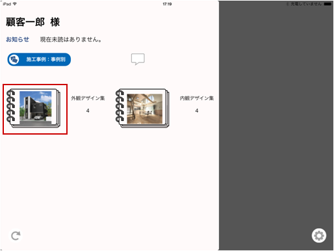Tap the 施工事例：事例別 blue button

tap(39, 59)
